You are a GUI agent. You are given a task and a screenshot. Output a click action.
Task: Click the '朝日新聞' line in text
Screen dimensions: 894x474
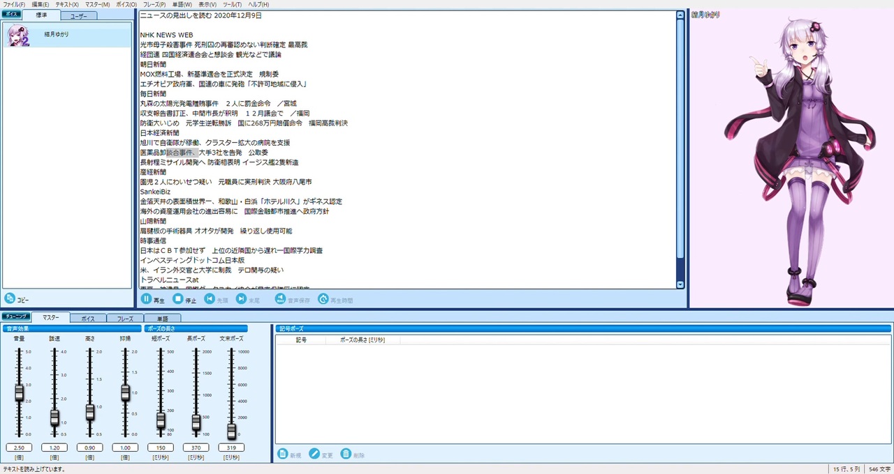[x=153, y=64]
